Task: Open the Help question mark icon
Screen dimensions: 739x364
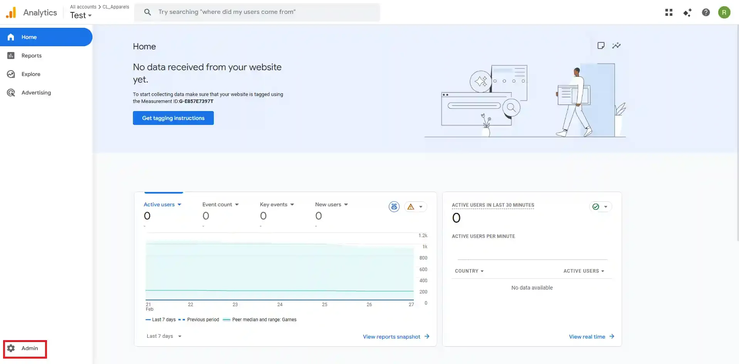Action: [706, 12]
